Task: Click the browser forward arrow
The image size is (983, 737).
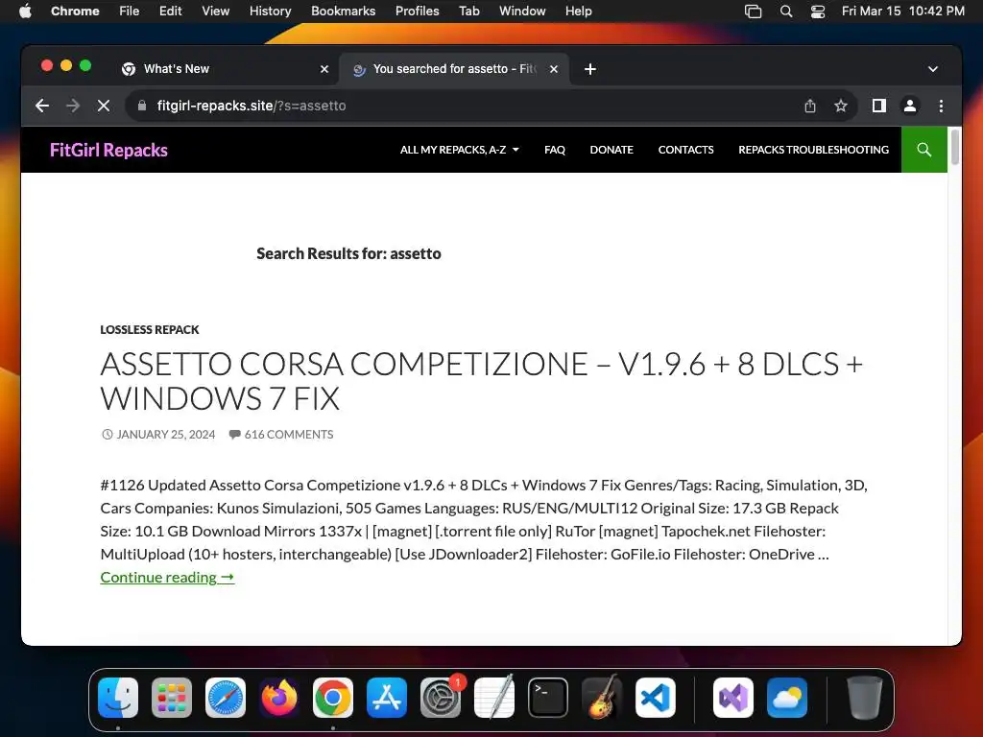Action: point(73,106)
